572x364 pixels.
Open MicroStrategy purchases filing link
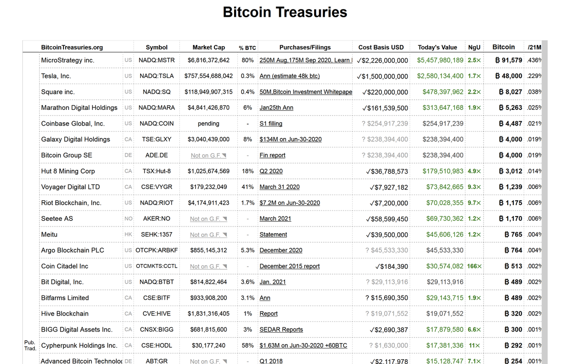[306, 60]
